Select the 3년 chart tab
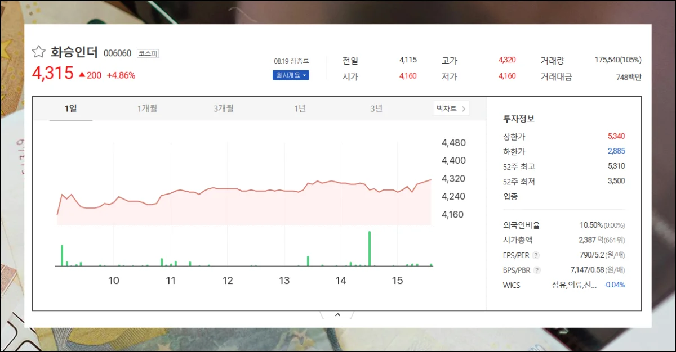This screenshot has height=352, width=676. tap(376, 109)
